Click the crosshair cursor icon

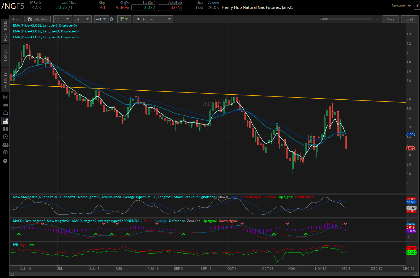point(121,19)
